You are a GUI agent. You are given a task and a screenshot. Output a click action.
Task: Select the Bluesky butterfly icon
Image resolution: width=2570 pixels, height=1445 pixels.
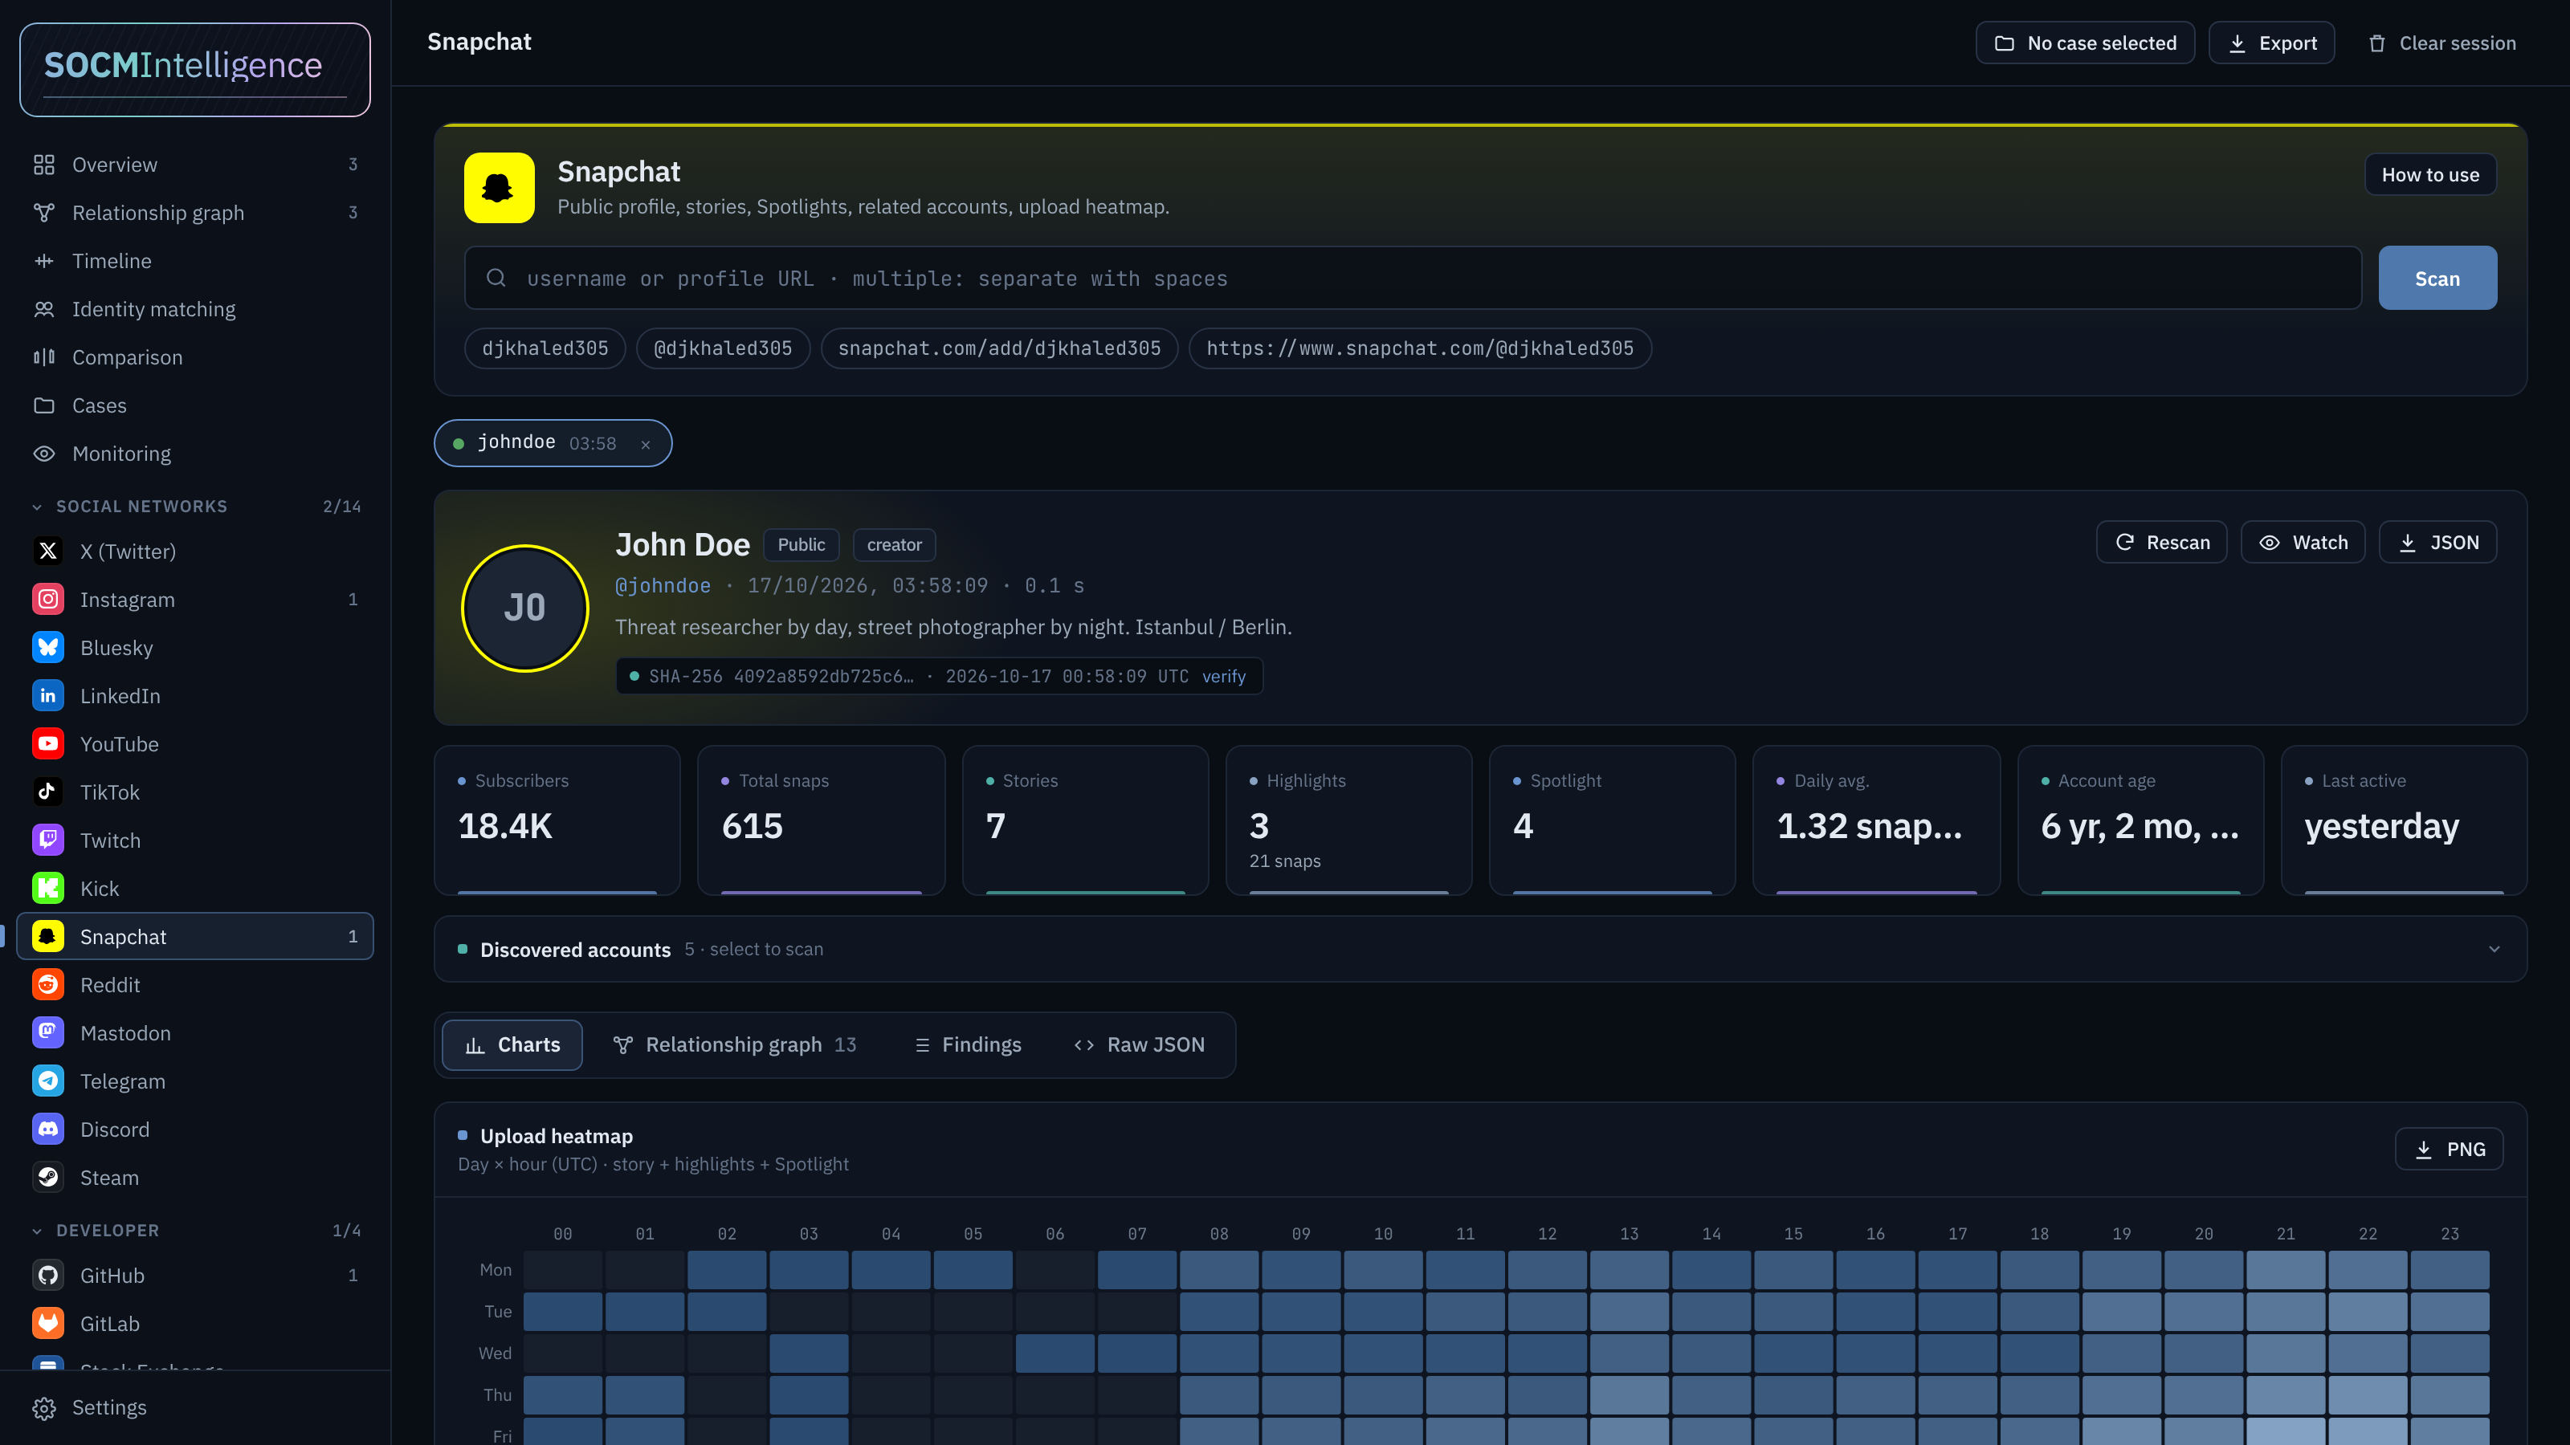[x=48, y=647]
